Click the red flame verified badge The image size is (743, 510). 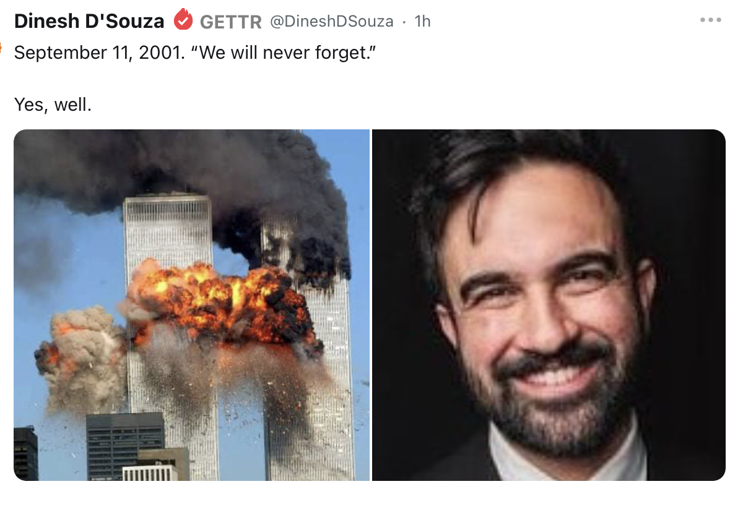point(183,20)
